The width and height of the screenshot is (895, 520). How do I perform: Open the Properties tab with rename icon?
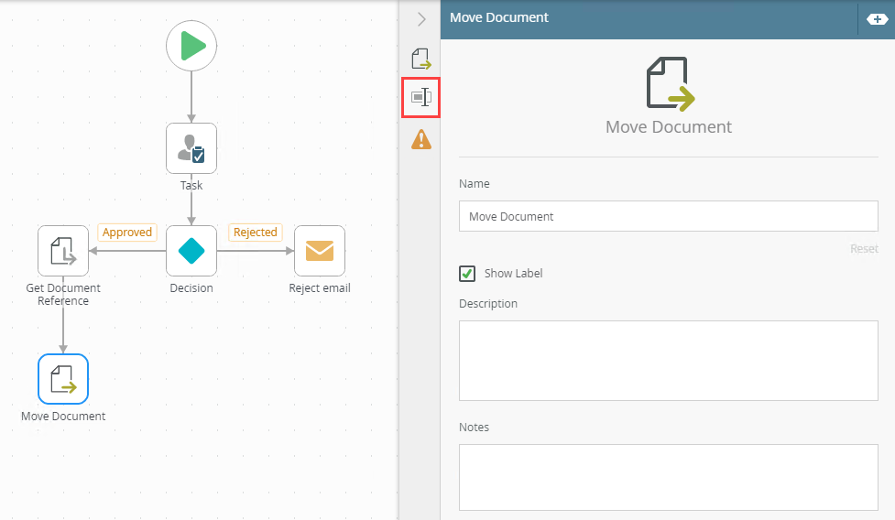coord(421,97)
